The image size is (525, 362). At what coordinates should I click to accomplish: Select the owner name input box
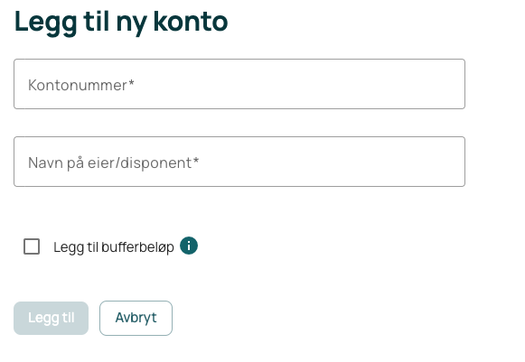(239, 162)
